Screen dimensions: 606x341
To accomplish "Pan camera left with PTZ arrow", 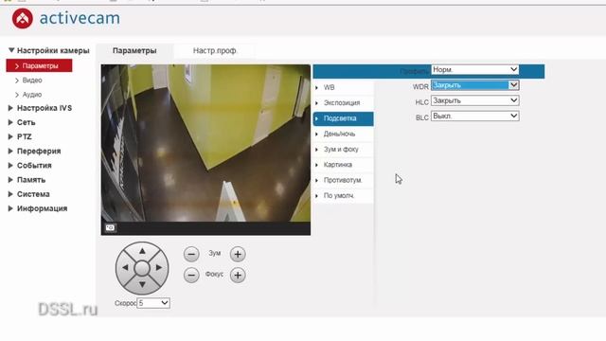I will pyautogui.click(x=125, y=267).
